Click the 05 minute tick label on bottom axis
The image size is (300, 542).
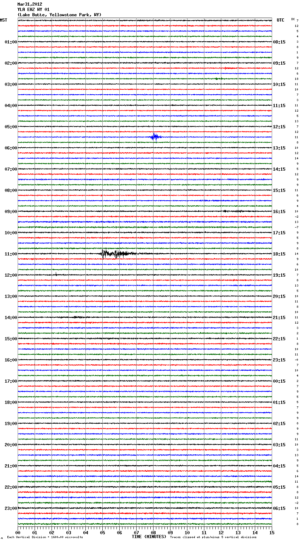point(103,532)
